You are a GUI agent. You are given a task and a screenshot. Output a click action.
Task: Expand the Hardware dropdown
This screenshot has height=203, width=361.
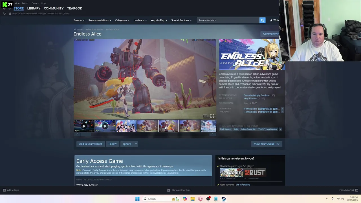[140, 20]
